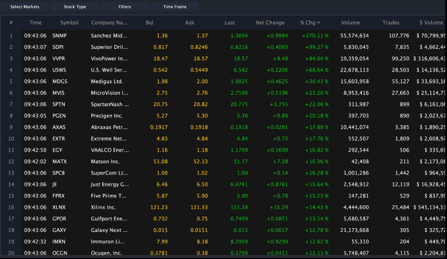
Task: Click the Trades column header
Action: coord(391,23)
